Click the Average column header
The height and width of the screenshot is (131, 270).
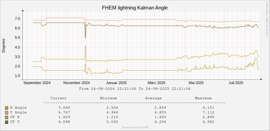(153, 98)
